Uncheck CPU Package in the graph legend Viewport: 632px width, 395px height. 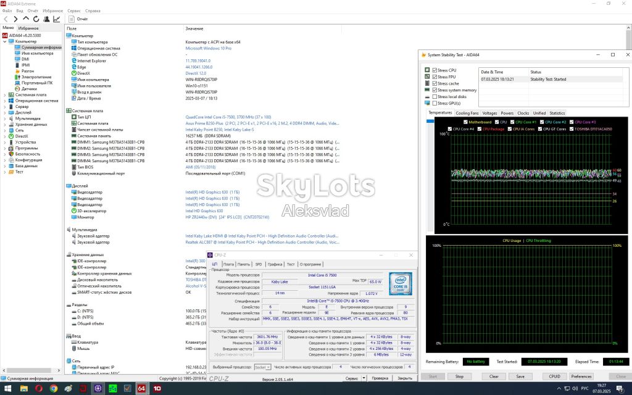tap(479, 129)
